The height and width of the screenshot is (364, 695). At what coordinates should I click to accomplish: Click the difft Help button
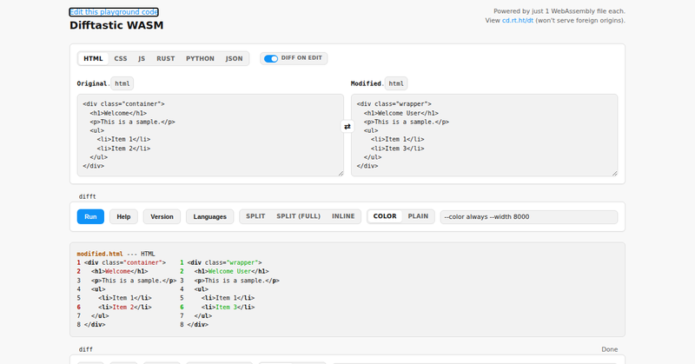click(123, 217)
